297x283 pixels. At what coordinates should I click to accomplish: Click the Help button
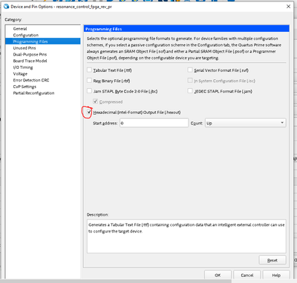click(x=276, y=275)
